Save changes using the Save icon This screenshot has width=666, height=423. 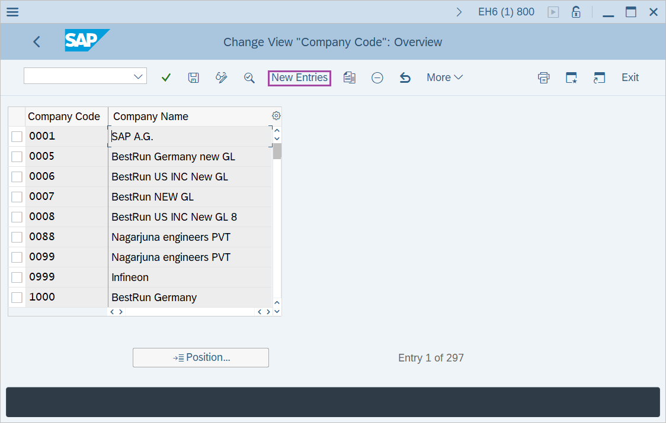coord(193,77)
